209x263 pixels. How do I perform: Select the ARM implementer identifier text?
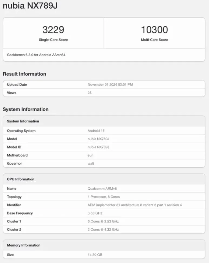pyautogui.click(x=135, y=205)
